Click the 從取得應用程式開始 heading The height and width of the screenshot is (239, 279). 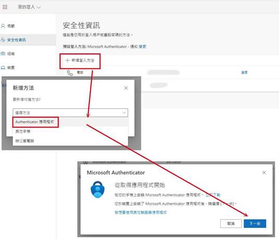point(140,185)
